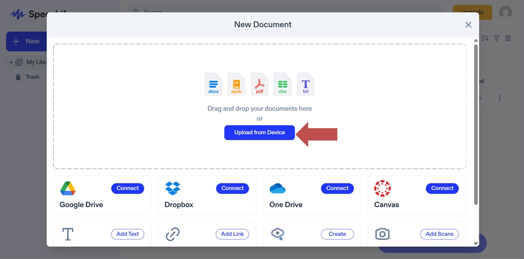Select the Dropbox logo icon
This screenshot has width=524, height=259.
pos(173,188)
